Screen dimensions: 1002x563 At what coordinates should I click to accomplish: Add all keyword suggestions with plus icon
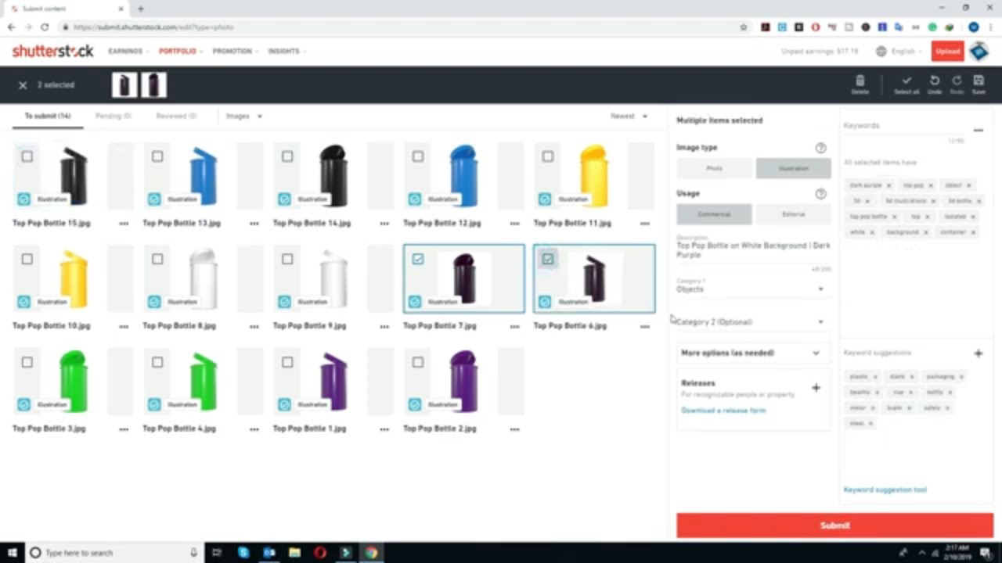pos(979,353)
